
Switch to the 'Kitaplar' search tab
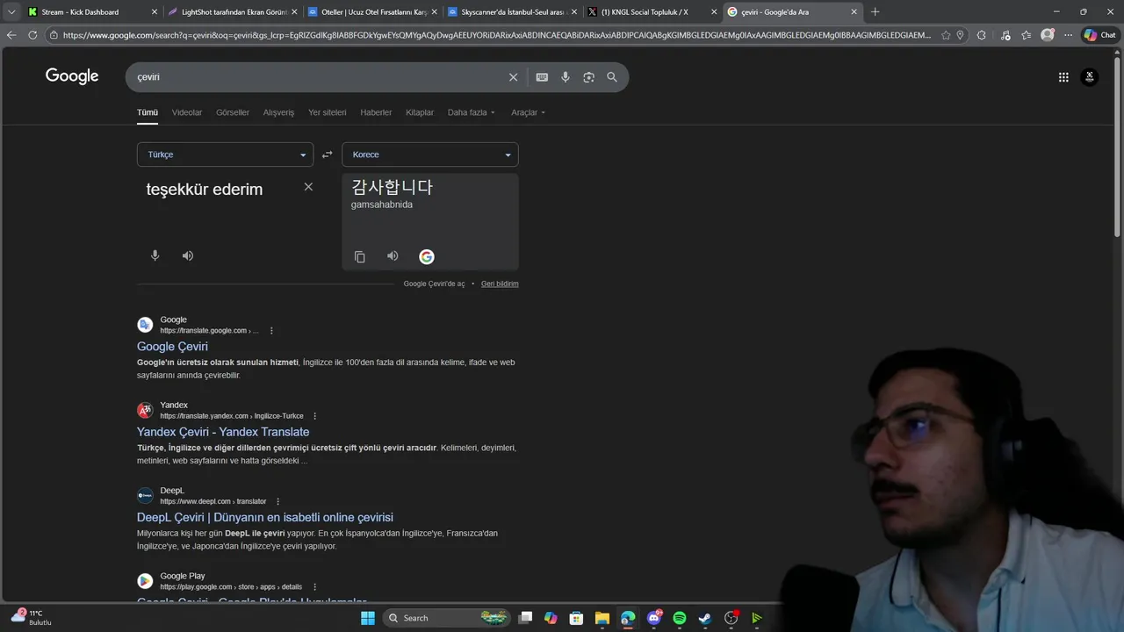coord(420,112)
